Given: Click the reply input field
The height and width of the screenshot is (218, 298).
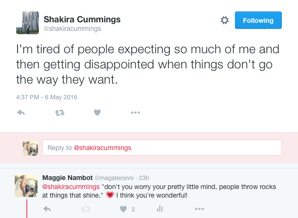Looking at the screenshot, I should point(162,148).
